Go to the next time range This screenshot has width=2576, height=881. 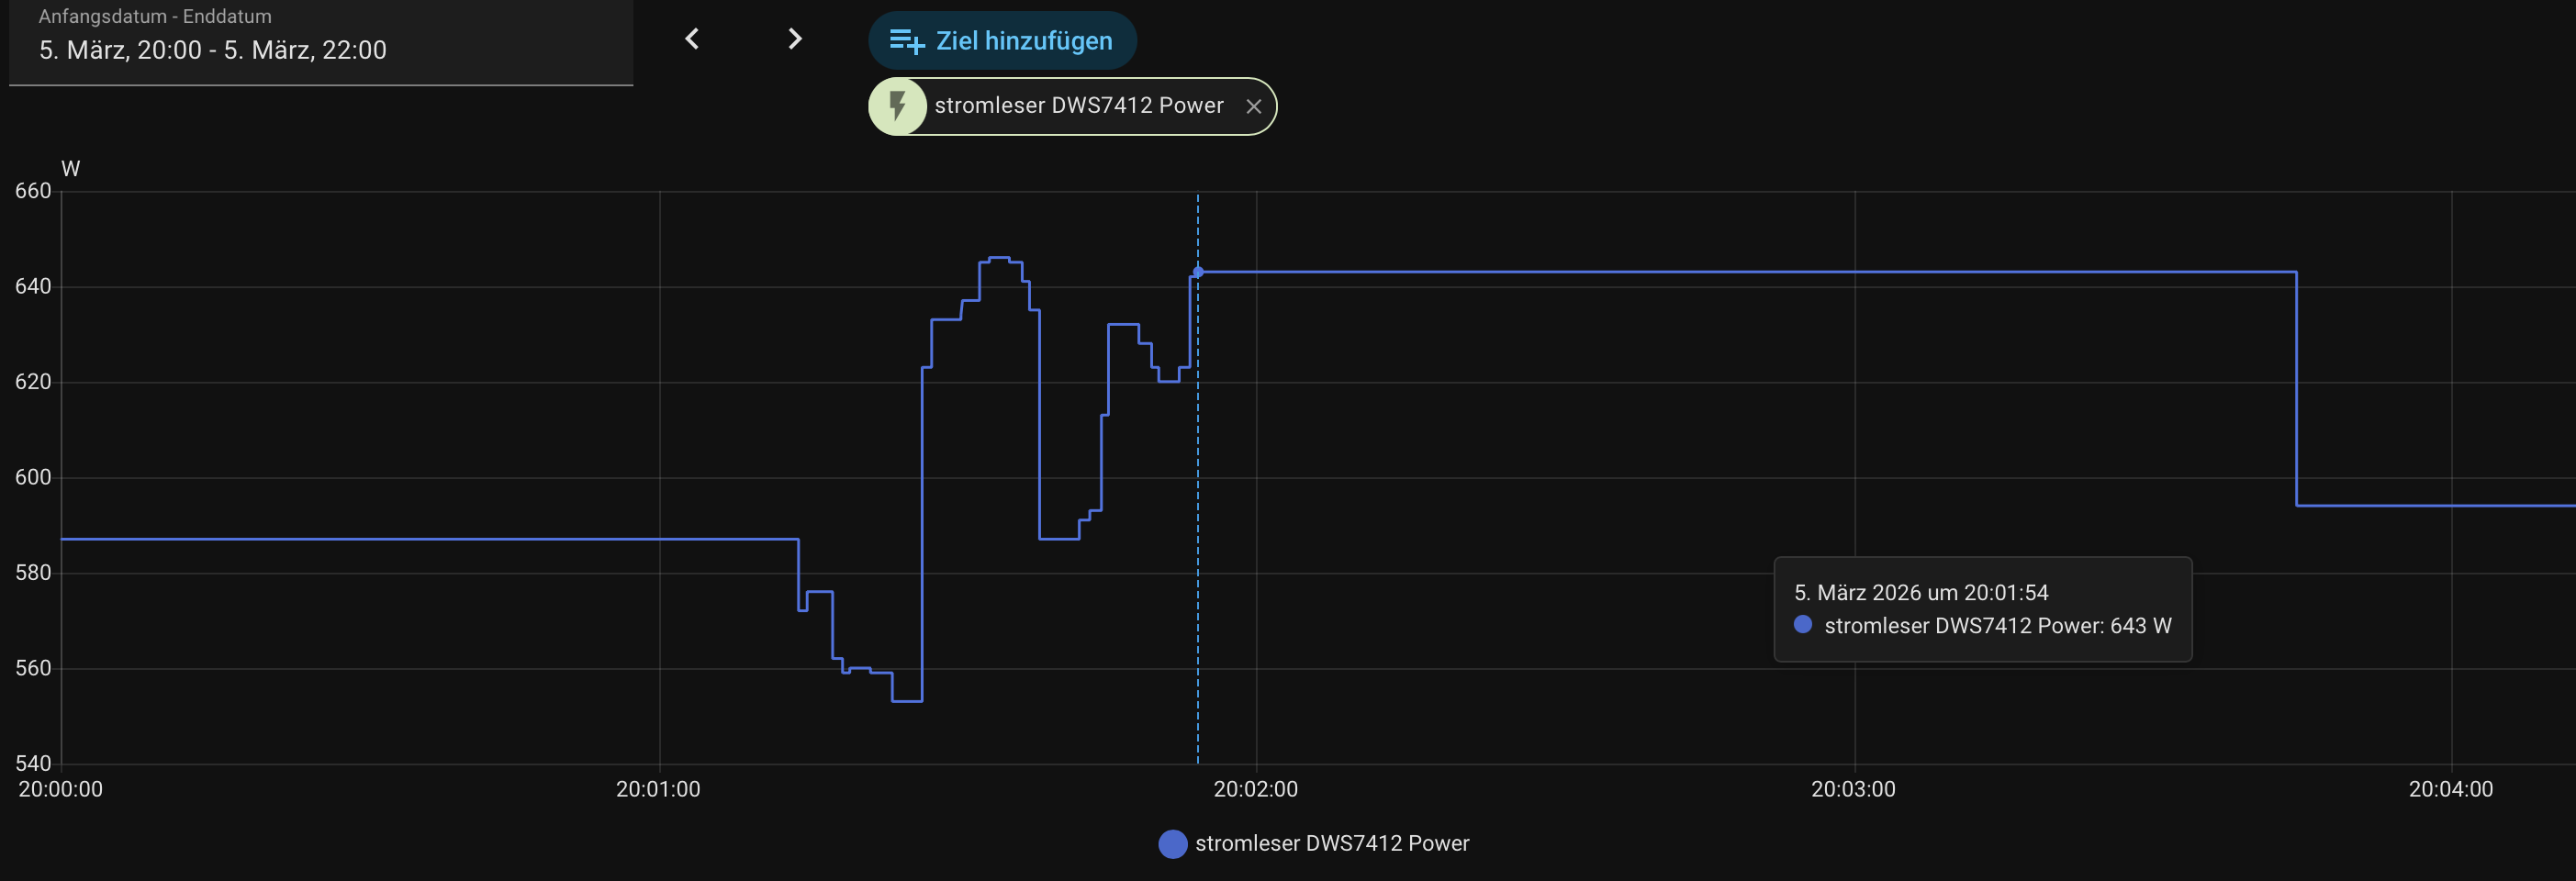pyautogui.click(x=795, y=39)
